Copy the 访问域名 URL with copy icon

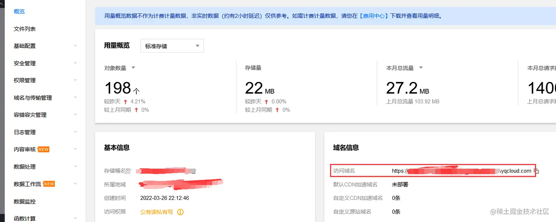coord(537,171)
